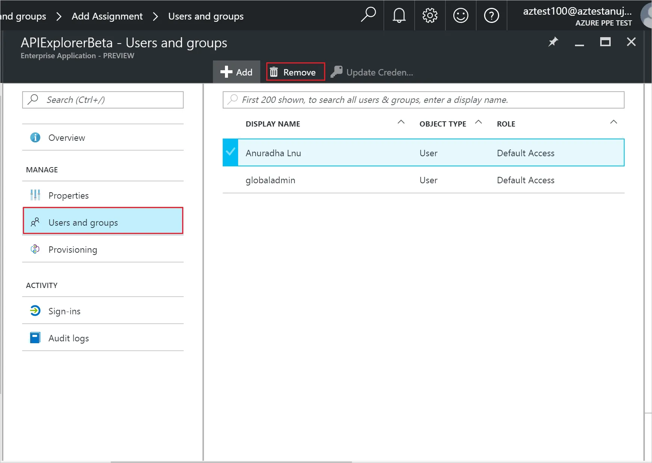Open the notifications bell

tap(399, 15)
